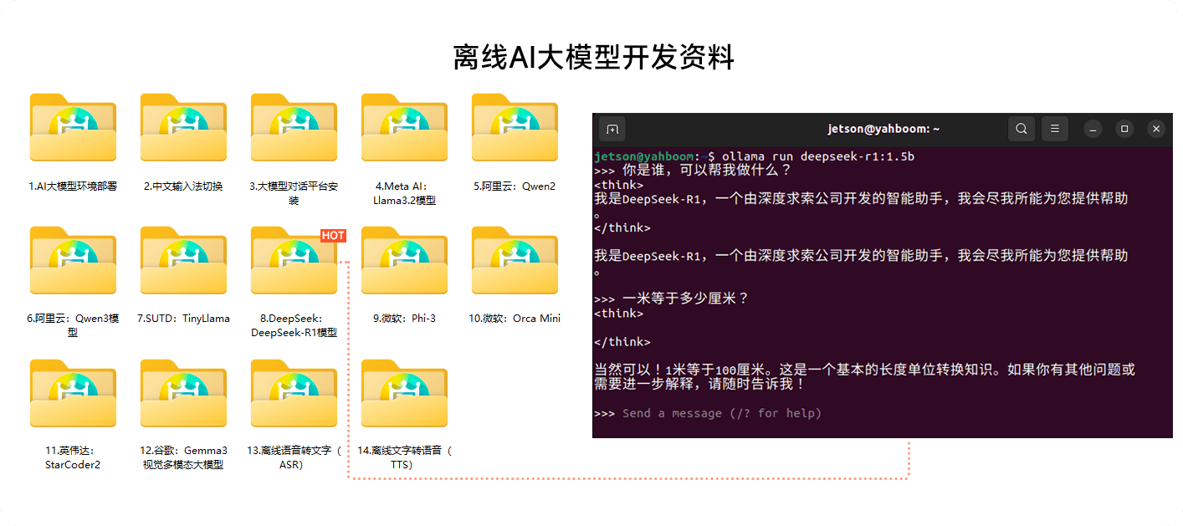Click the terminal search icon
Screen dimensions: 1183x526
coord(1022,129)
